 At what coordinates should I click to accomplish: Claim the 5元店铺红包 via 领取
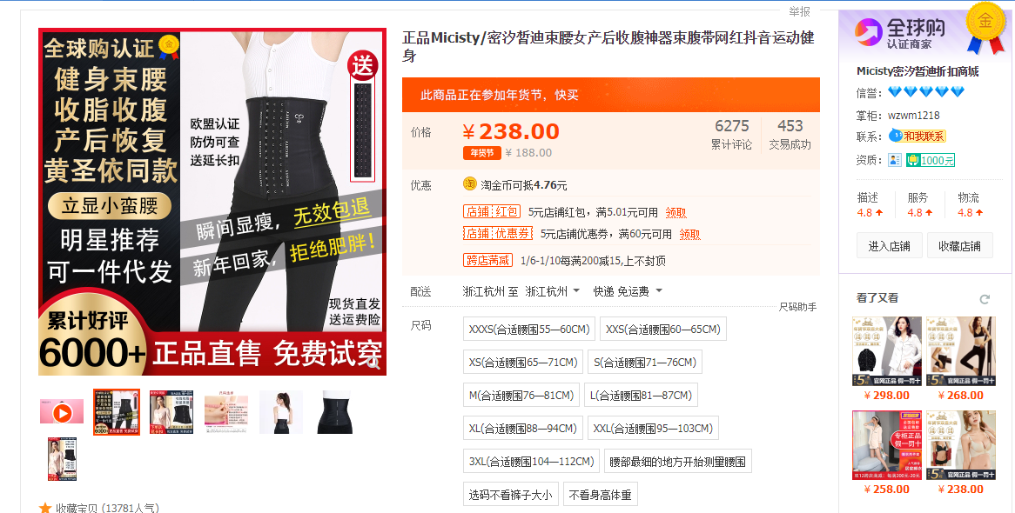tap(676, 213)
